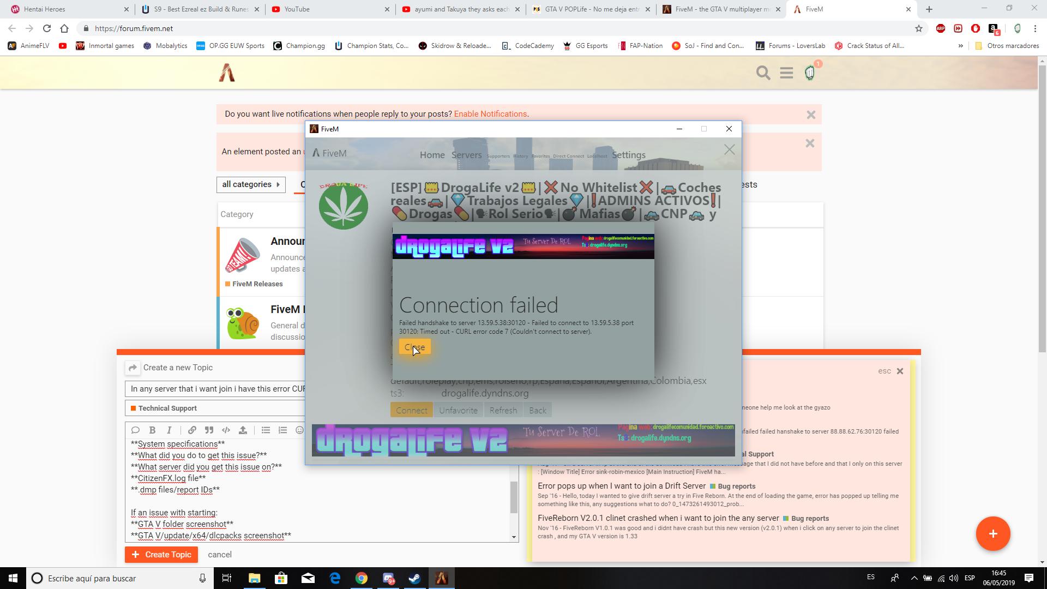The height and width of the screenshot is (589, 1047).
Task: Open Microsoft Edge from taskbar
Action: (x=335, y=578)
